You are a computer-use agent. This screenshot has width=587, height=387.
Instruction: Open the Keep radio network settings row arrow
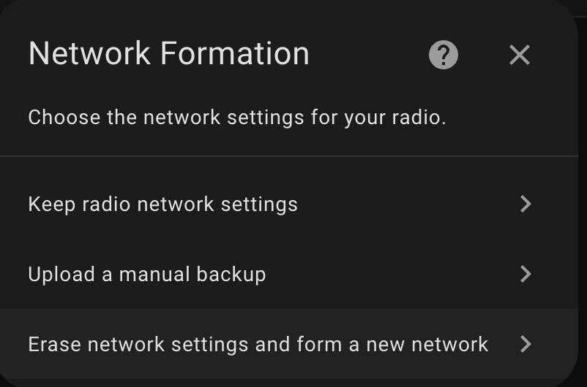coord(526,204)
